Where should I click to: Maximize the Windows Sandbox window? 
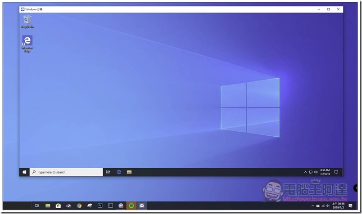(329, 9)
